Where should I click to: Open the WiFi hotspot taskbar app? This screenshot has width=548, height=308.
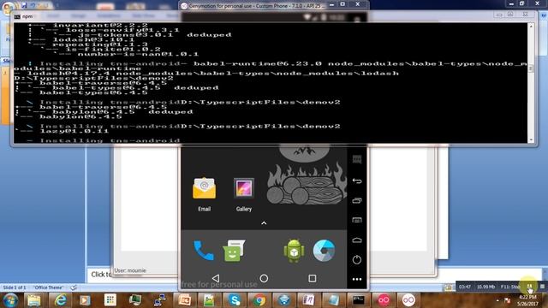[x=284, y=300]
